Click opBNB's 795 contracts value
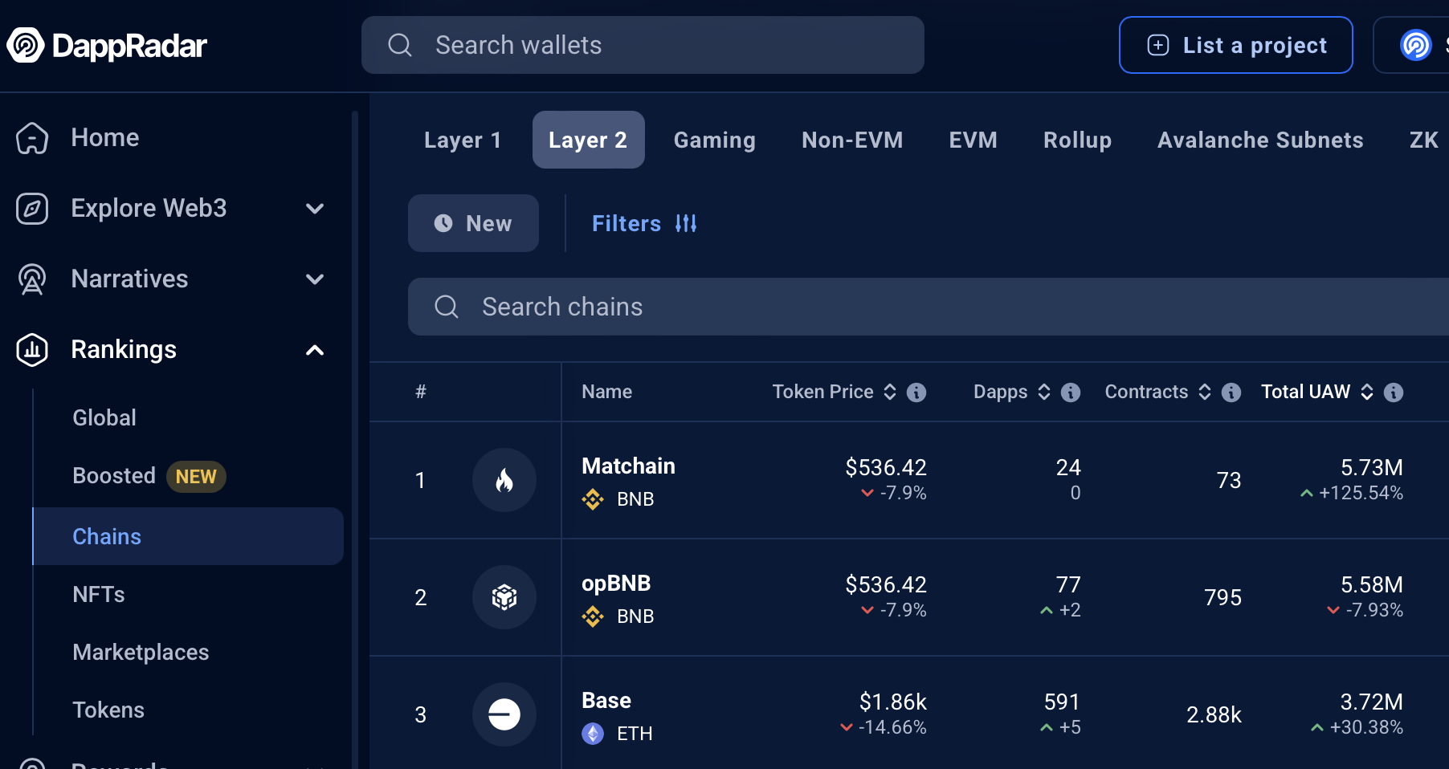The image size is (1449, 769). pos(1222,597)
